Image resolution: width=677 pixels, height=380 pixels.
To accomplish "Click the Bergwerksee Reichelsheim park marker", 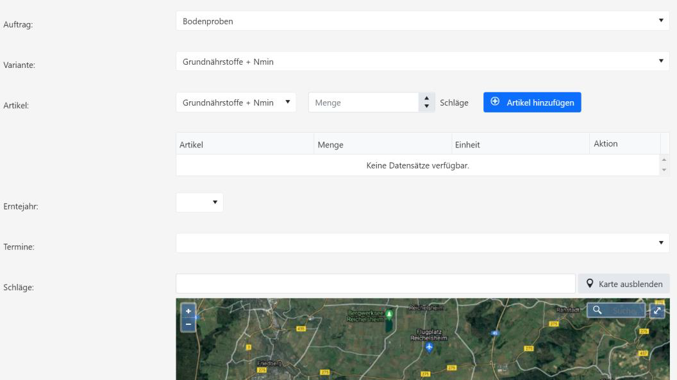I will point(389,314).
